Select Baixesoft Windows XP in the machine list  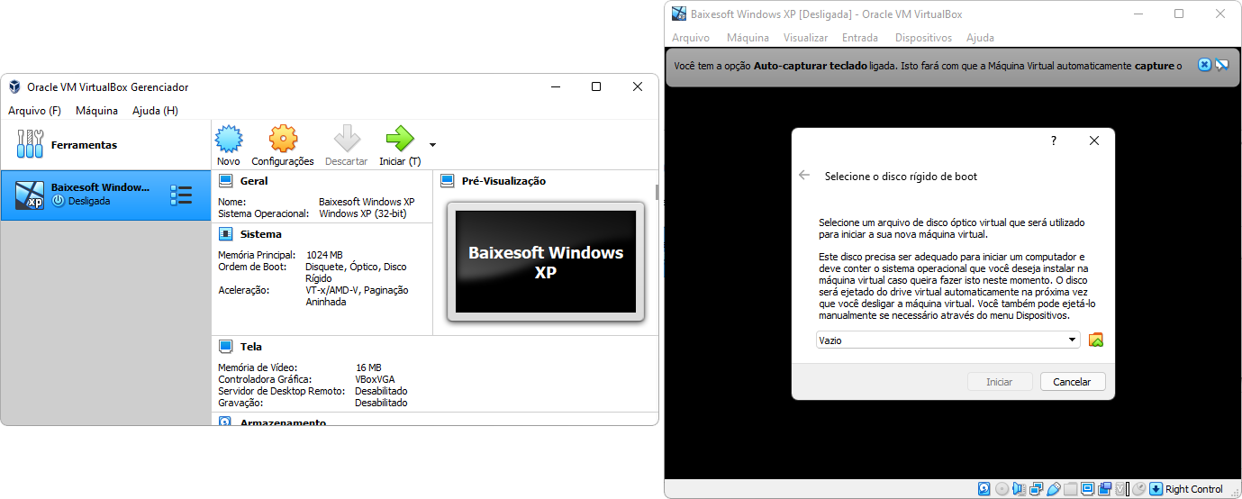(x=105, y=195)
